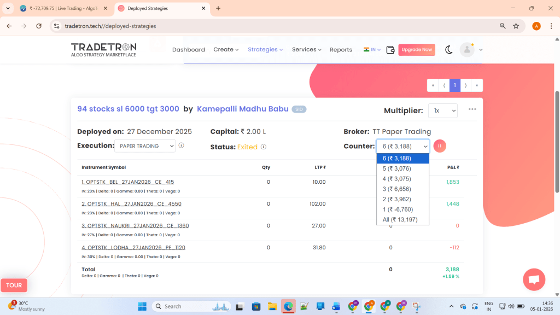Image resolution: width=560 pixels, height=315 pixels.
Task: Click the red pause strategy button
Action: [x=440, y=146]
